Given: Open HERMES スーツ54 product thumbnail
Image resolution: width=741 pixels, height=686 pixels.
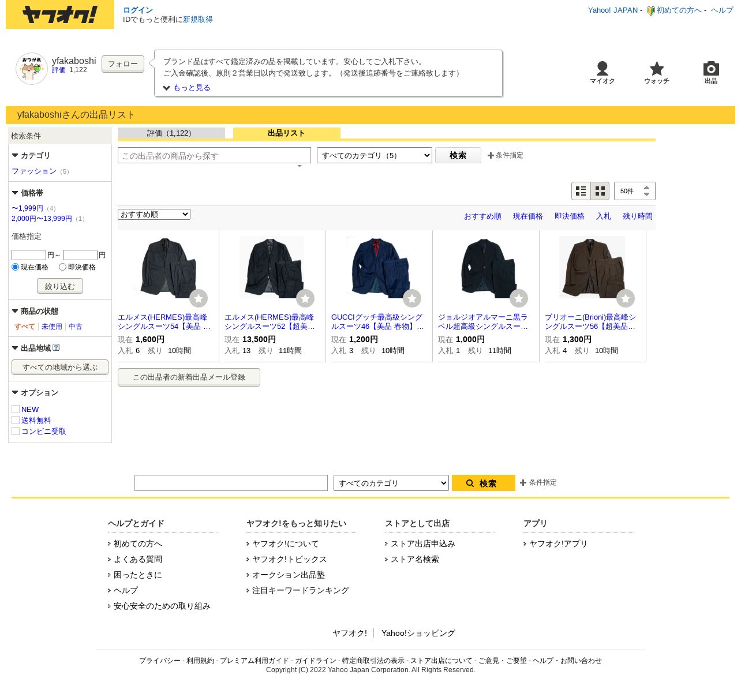Looking at the screenshot, I should click(x=165, y=267).
